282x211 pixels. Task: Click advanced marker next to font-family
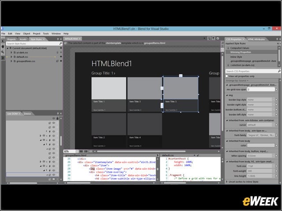[276, 135]
